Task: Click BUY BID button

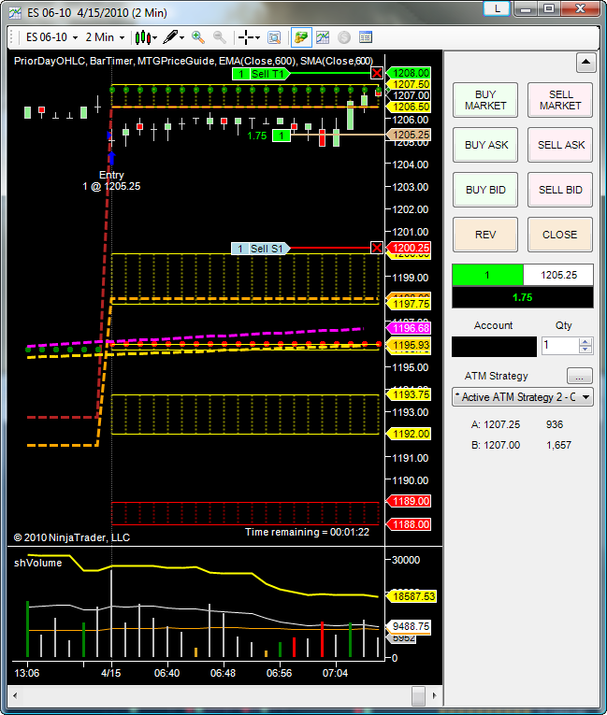Action: pyautogui.click(x=485, y=190)
